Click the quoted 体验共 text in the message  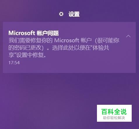pos(100,48)
